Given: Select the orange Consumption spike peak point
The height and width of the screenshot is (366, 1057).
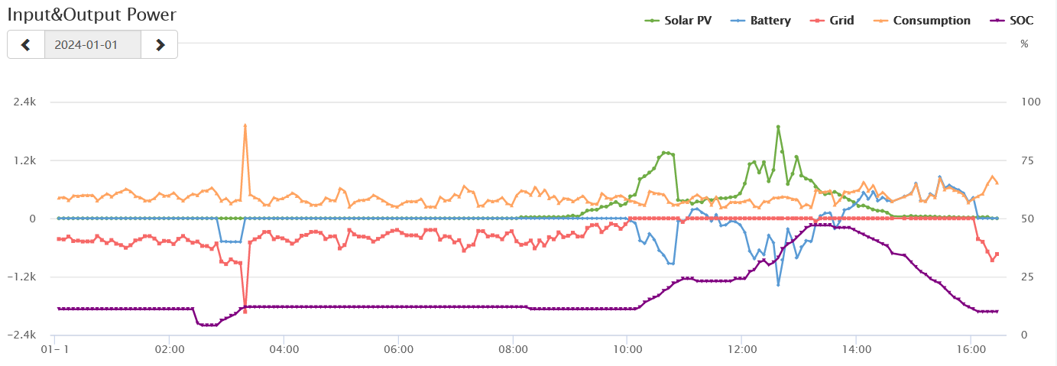Looking at the screenshot, I should click(x=245, y=125).
